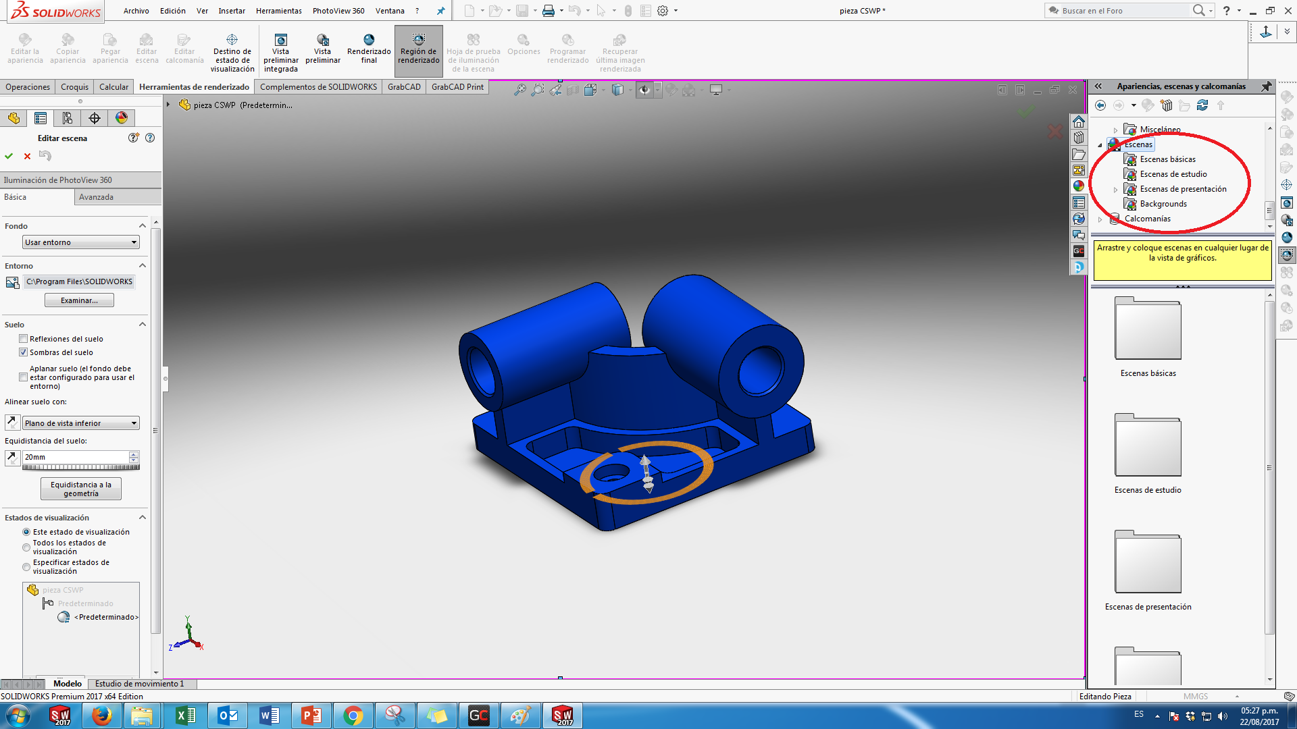Toggle Aplanar suelo checkbox
Image resolution: width=1297 pixels, height=729 pixels.
tap(24, 377)
